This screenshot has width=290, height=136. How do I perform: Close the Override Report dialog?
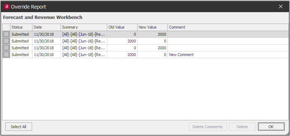pyautogui.click(x=281, y=6)
